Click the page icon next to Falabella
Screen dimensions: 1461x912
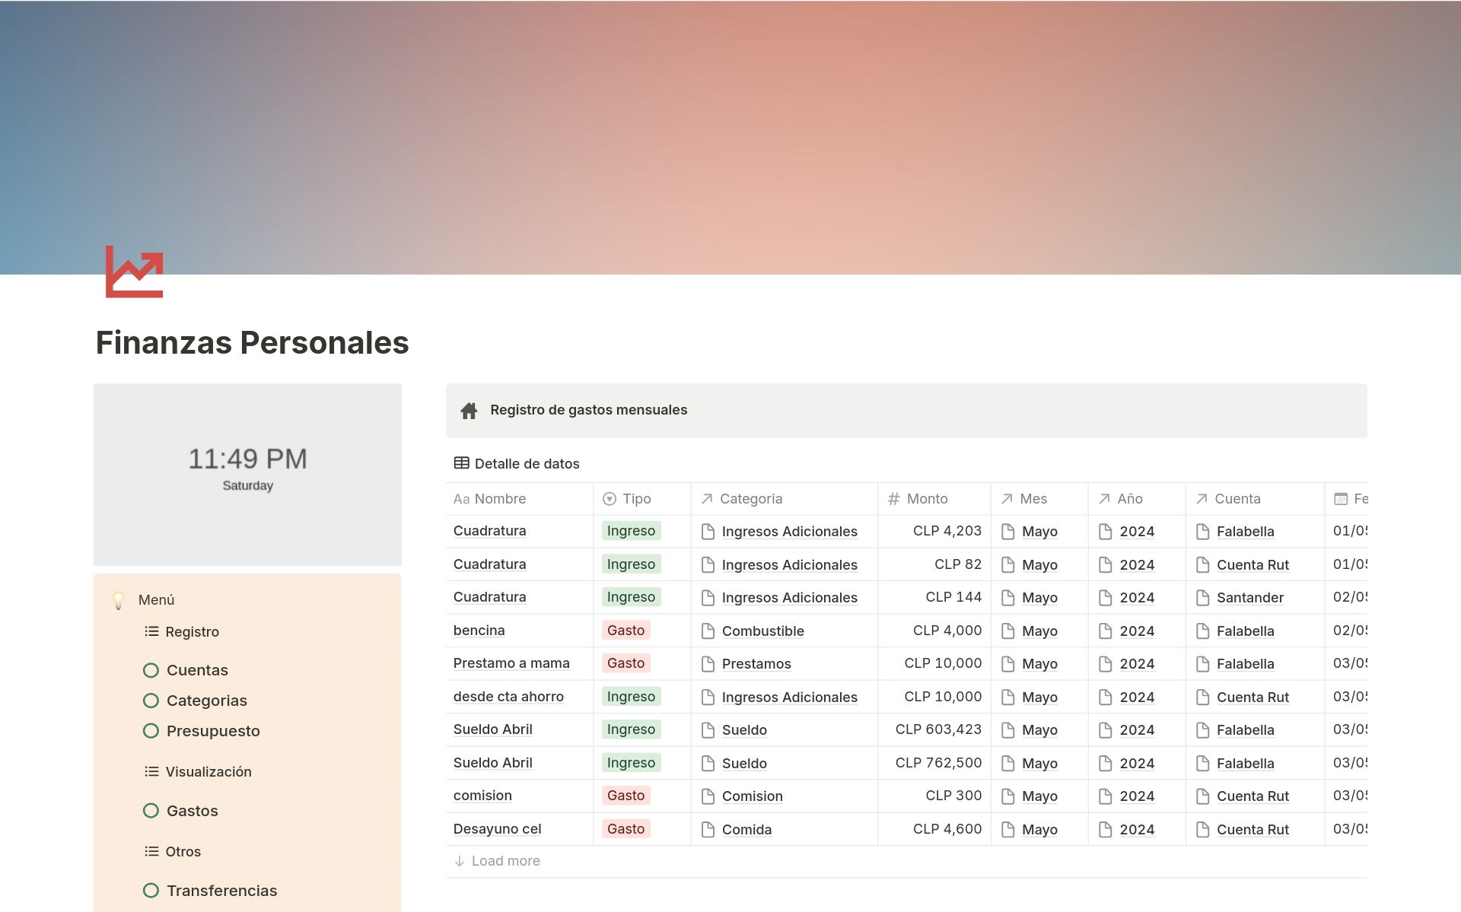1203,531
